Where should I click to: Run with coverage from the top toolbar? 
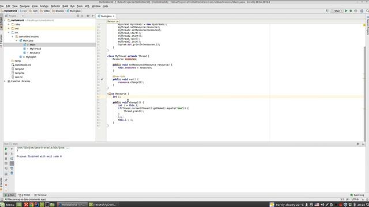click(x=356, y=11)
